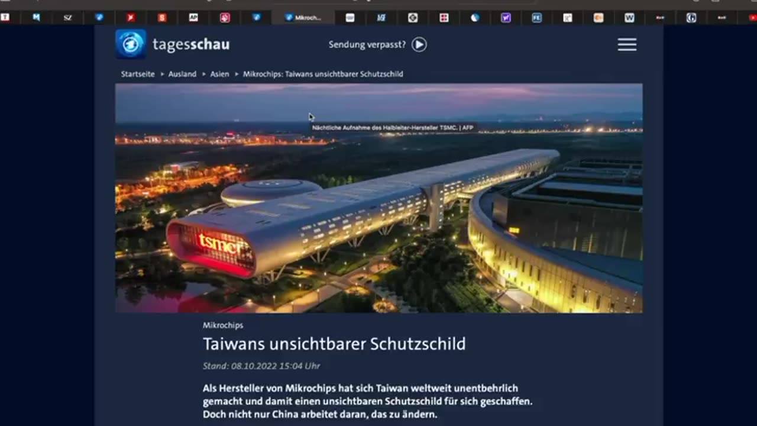Switch to the AP browser tab

(x=193, y=18)
